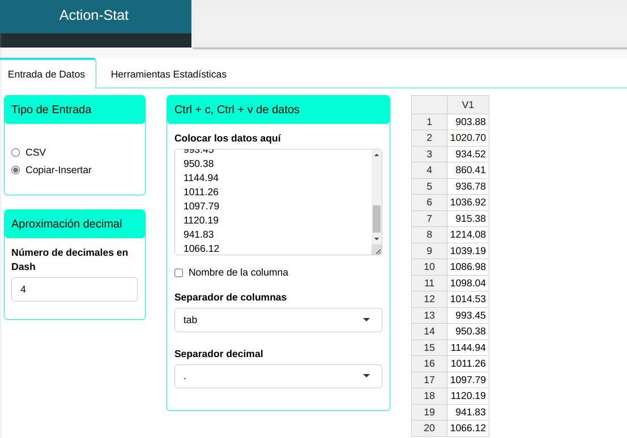The height and width of the screenshot is (438, 627).
Task: Click the Número de decimales input field
Action: [74, 289]
